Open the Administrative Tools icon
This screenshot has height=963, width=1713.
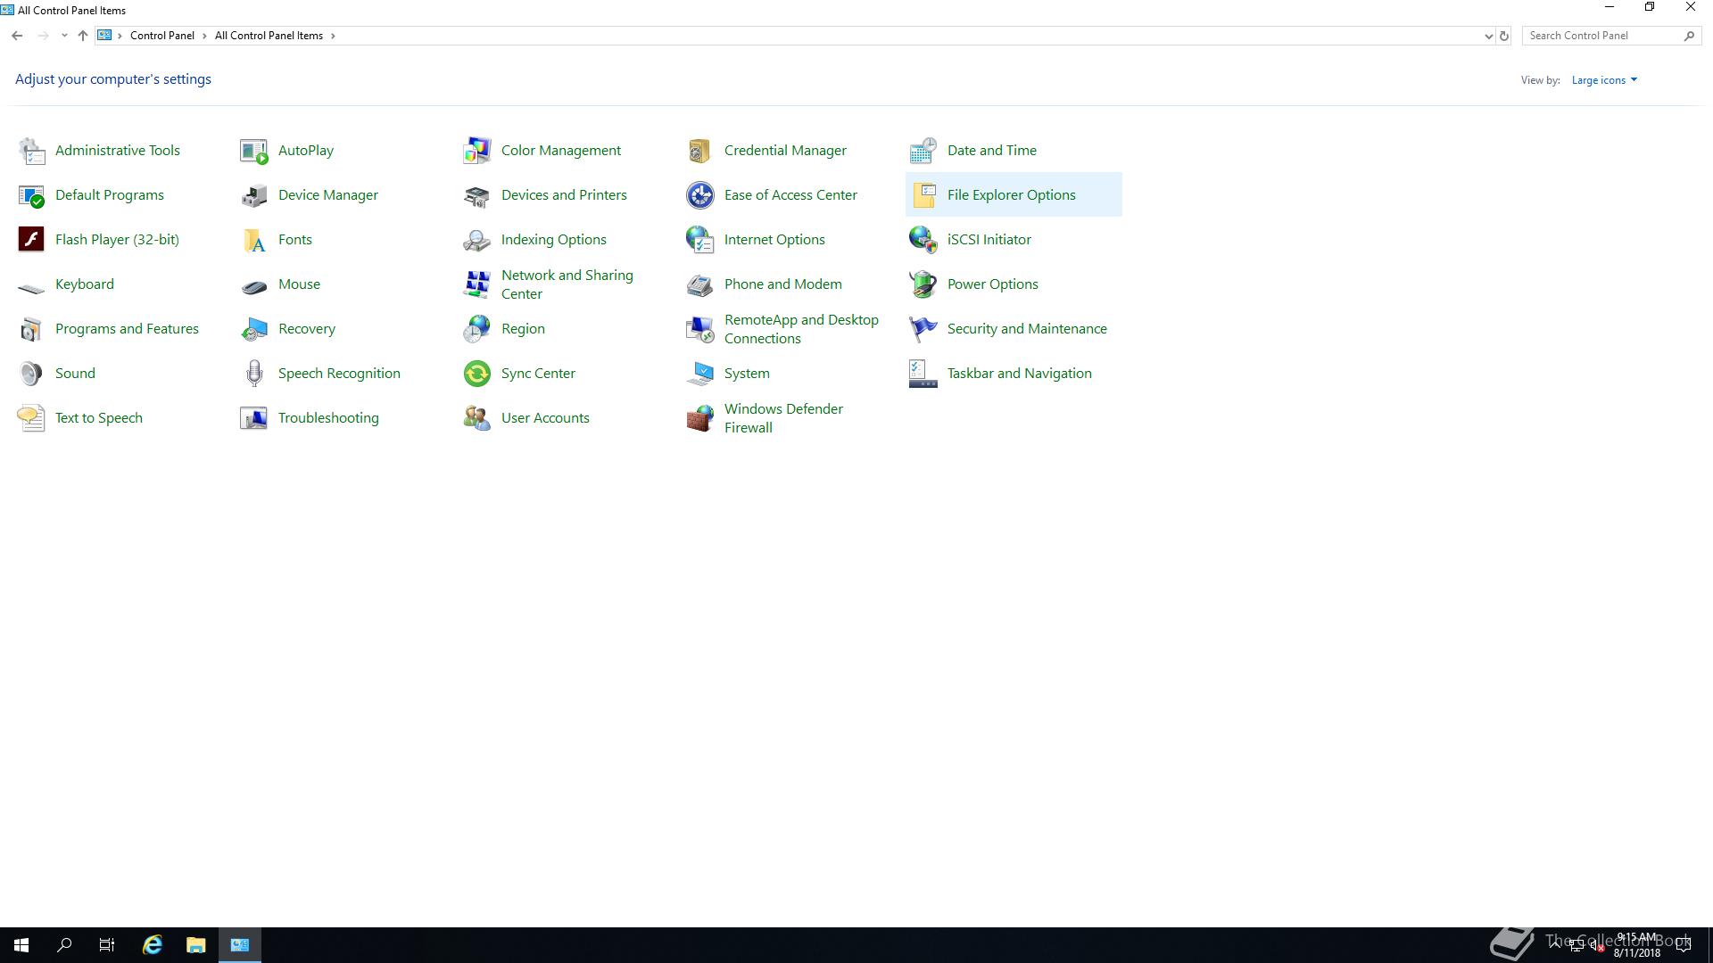(x=31, y=151)
